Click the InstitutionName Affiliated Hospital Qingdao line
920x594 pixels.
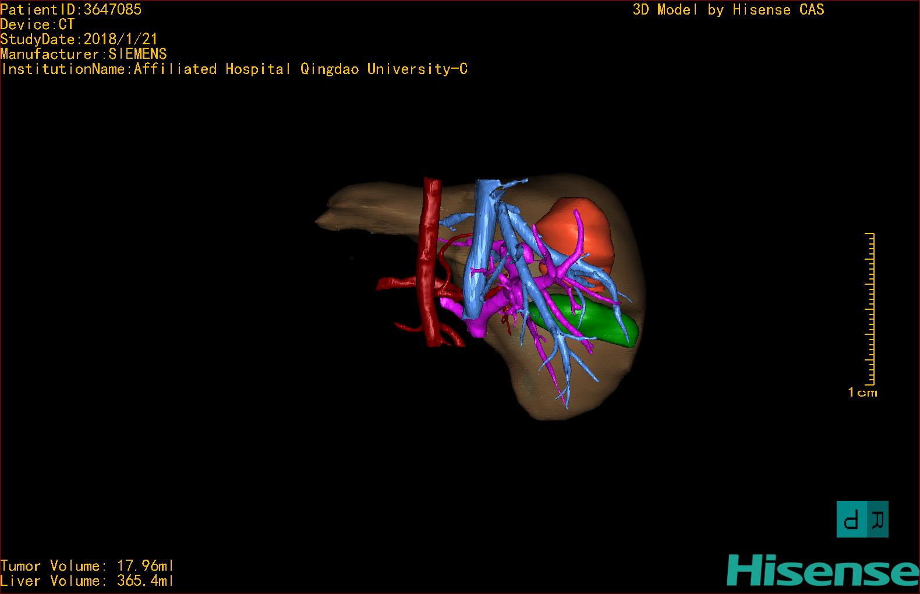234,69
